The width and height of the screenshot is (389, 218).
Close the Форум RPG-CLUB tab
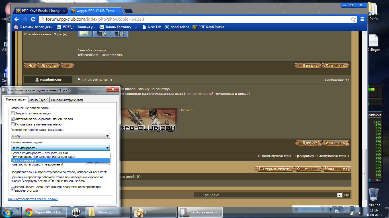coord(119,11)
